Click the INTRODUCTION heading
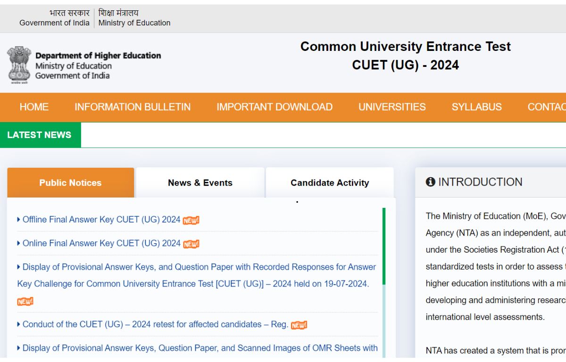 point(480,182)
